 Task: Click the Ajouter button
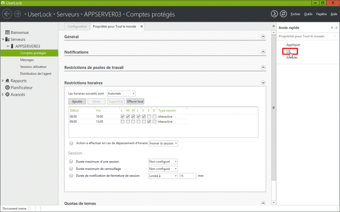tap(77, 101)
